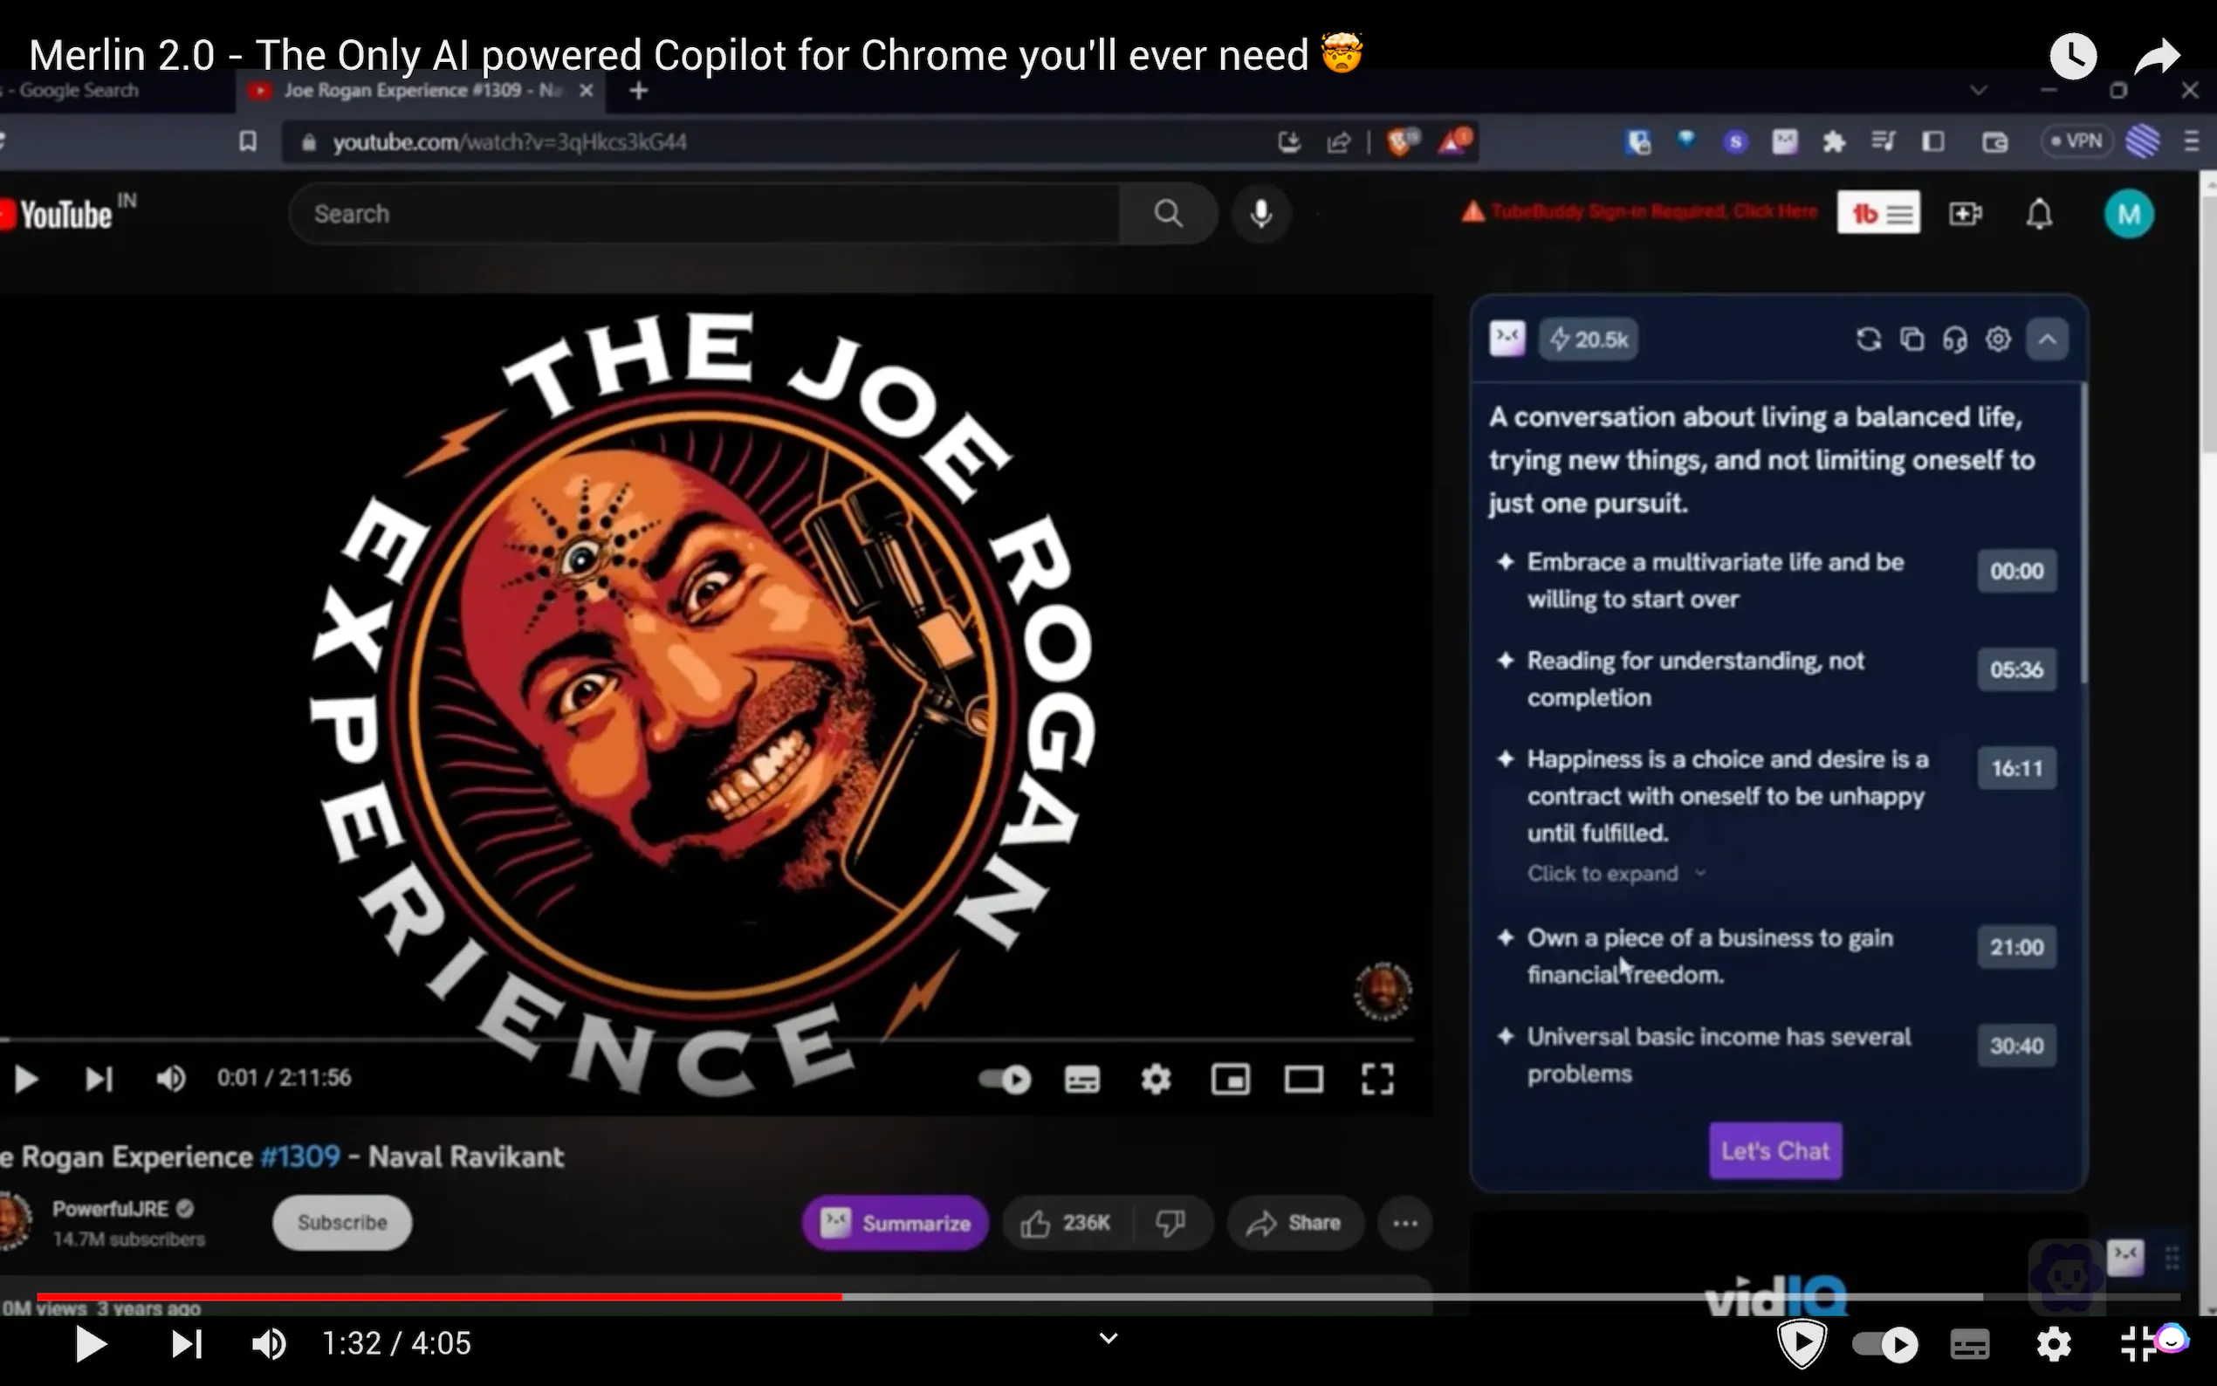This screenshot has width=2217, height=1386.
Task: Jump to the 21:00 timestamp chip
Action: (2016, 947)
